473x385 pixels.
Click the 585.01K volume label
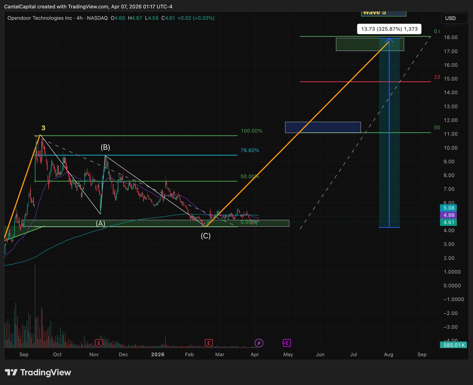coord(453,345)
